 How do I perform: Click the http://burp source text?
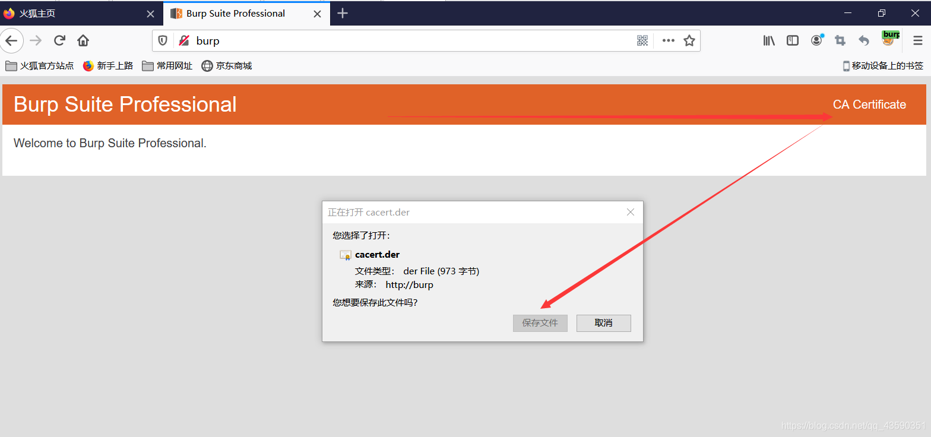(409, 285)
